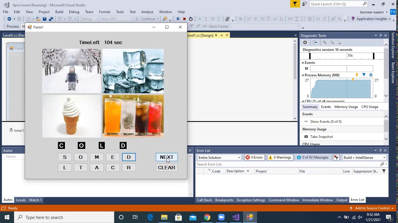
Task: Switch to the Locals tab
Action: point(21,200)
